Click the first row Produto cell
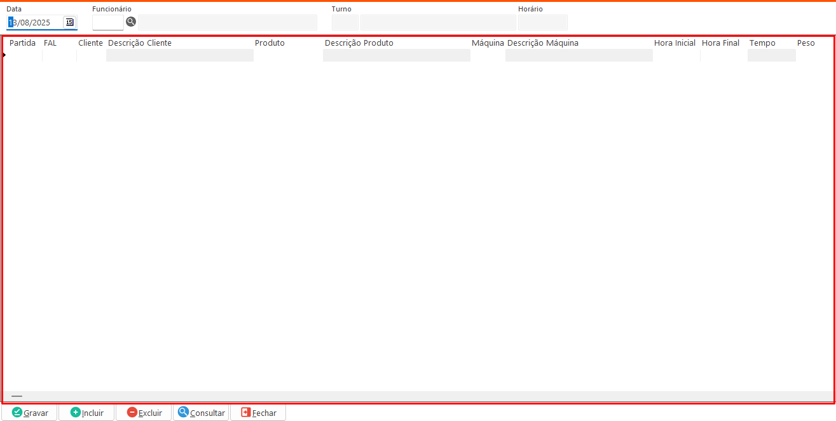 pyautogui.click(x=287, y=55)
